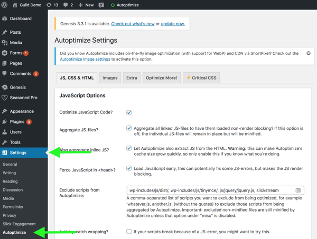Switch to JS, CSS & HTML tab
This screenshot has width=317, height=239.
77,78
